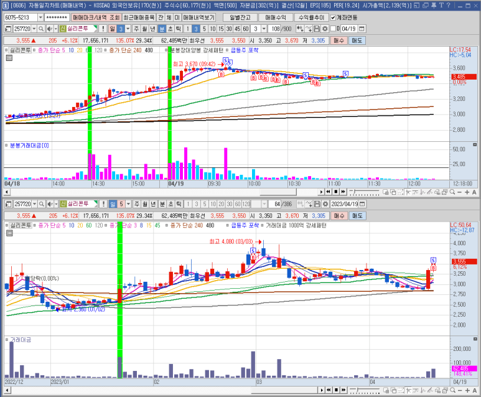
Task: Click the stock list icon left of the upper 257720 code
Action: click(x=9, y=29)
